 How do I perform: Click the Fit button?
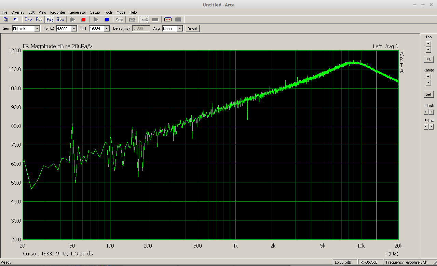pos(428,59)
